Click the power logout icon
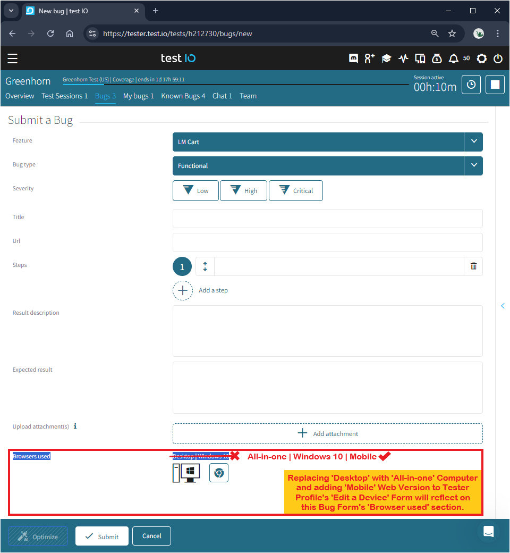Viewport: 510px width, 553px height. click(498, 58)
